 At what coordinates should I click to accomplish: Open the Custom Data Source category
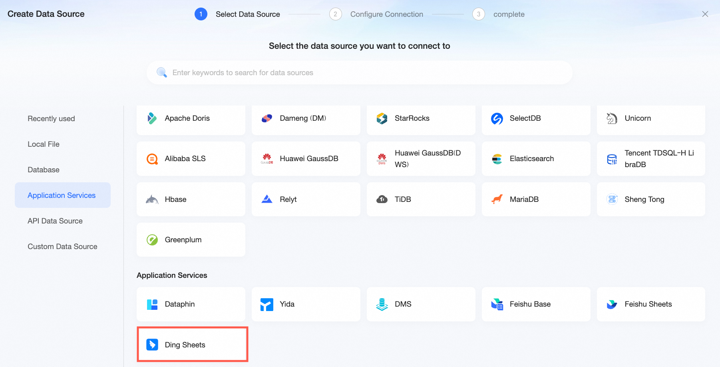coord(62,247)
